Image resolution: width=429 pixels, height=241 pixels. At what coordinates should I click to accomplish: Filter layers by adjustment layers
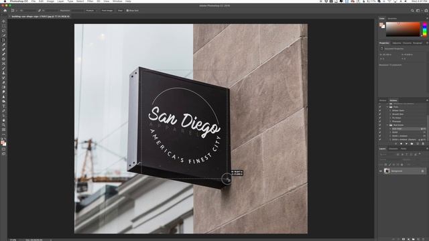coord(402,155)
